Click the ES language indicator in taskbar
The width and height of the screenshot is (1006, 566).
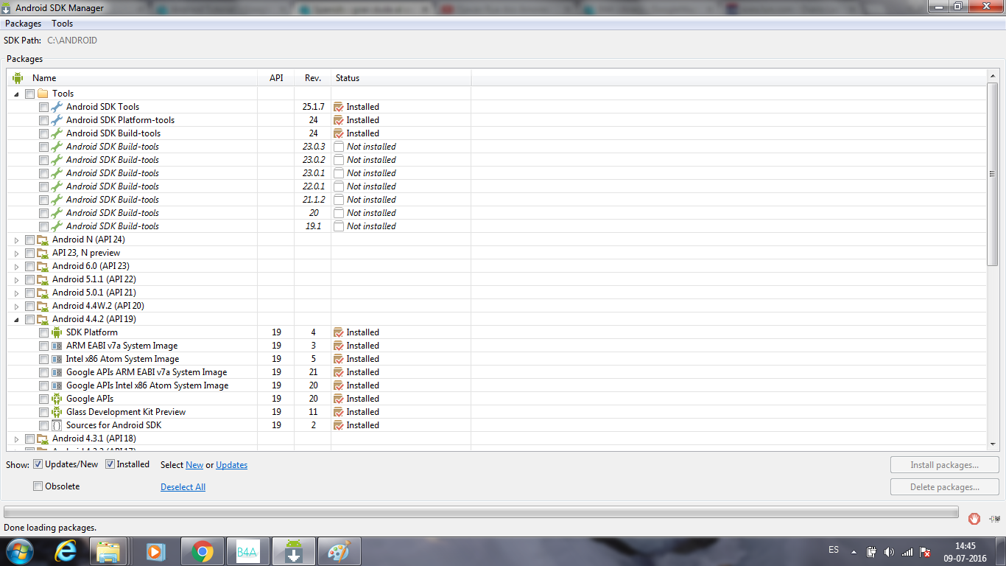834,550
